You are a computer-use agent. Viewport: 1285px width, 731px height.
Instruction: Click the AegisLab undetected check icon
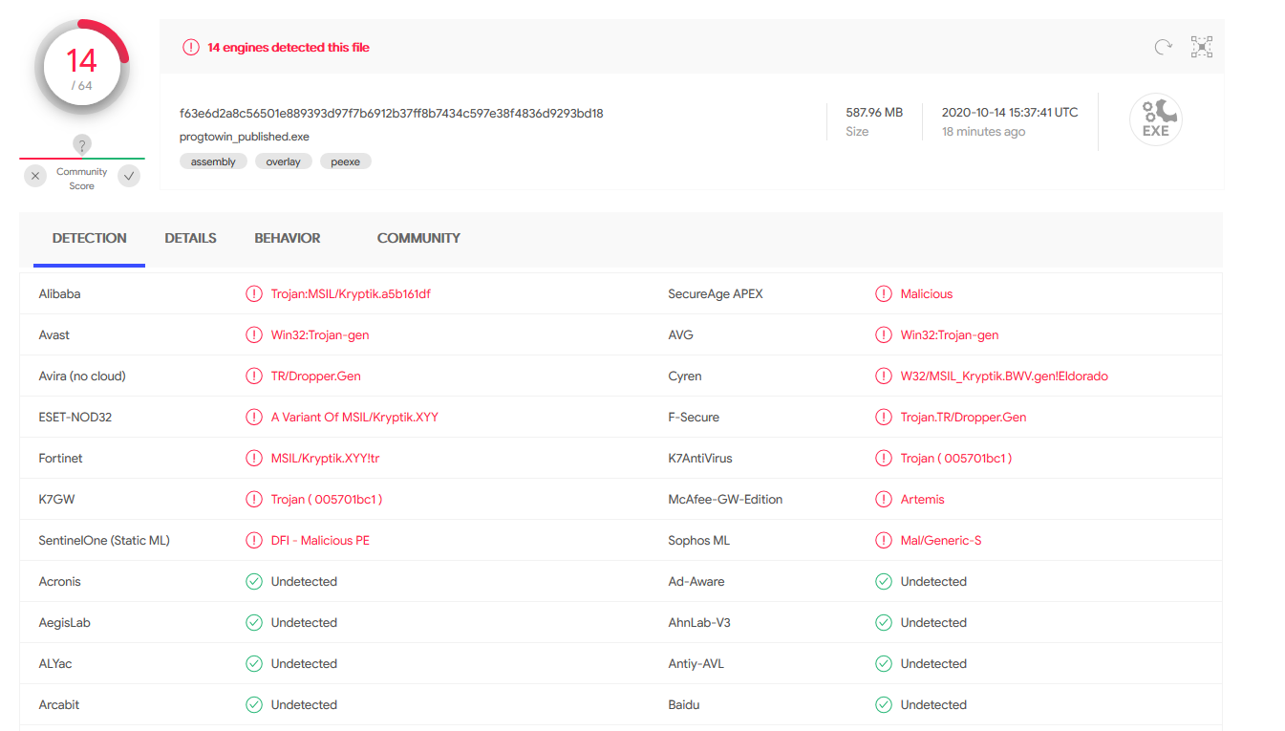254,623
